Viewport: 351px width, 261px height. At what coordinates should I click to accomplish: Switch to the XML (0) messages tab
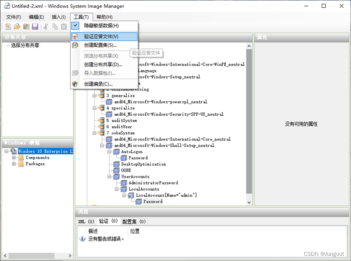[86, 222]
